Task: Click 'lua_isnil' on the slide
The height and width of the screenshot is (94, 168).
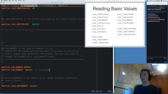Action: tap(98, 26)
